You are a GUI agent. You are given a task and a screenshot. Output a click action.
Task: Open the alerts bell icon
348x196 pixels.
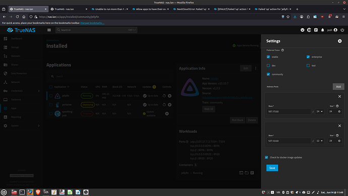(322, 30)
